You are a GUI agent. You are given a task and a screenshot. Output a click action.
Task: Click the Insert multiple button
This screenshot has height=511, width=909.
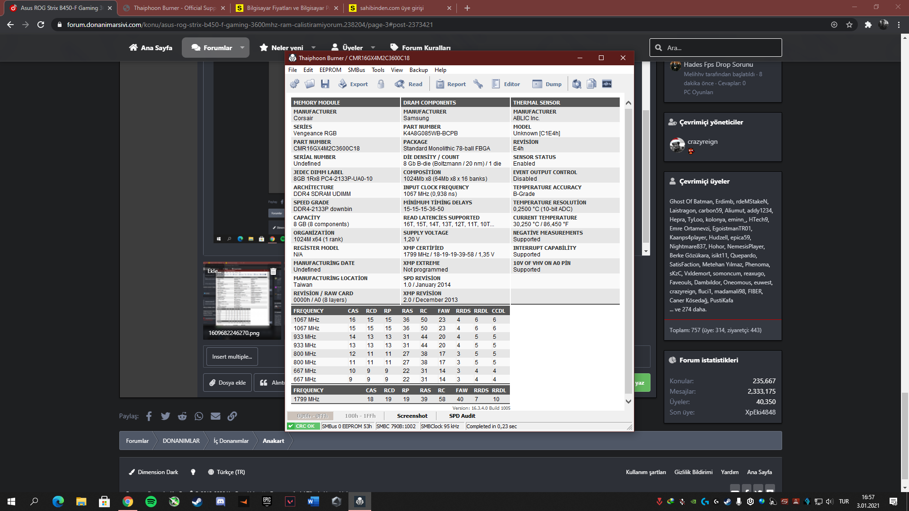[x=232, y=356]
